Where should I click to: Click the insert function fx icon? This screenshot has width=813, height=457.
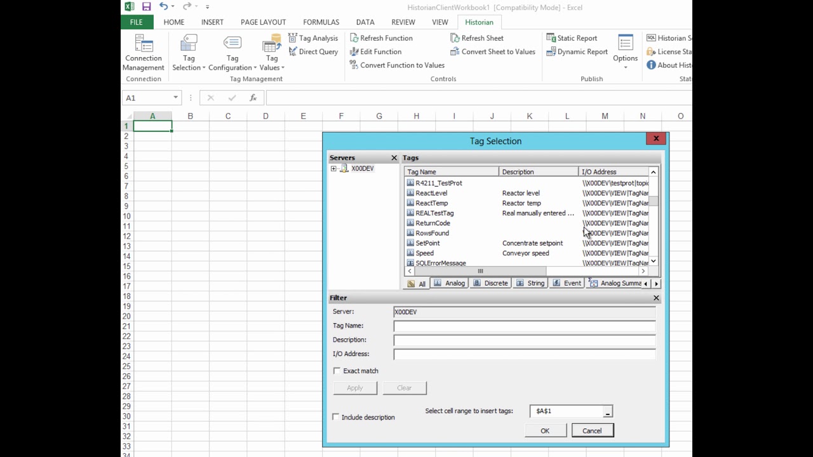[253, 98]
